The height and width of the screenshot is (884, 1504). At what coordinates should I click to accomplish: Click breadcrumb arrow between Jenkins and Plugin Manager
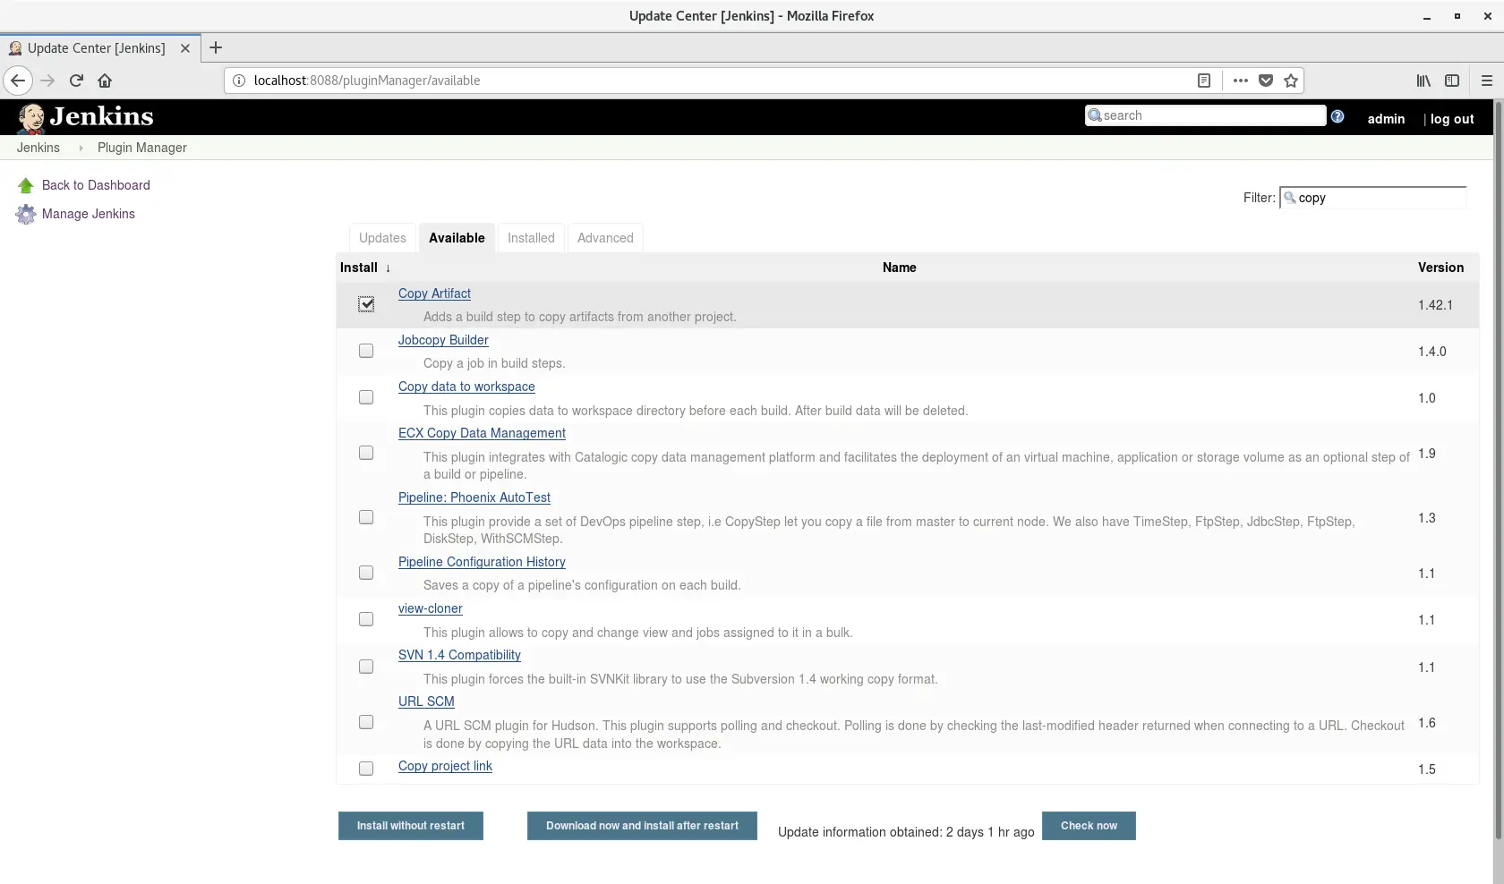coord(81,148)
